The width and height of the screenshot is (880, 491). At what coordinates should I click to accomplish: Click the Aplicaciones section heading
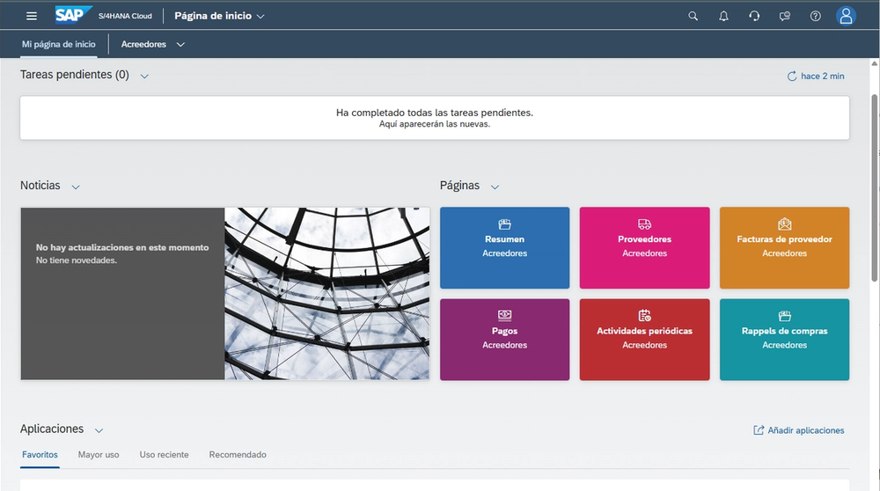[52, 429]
